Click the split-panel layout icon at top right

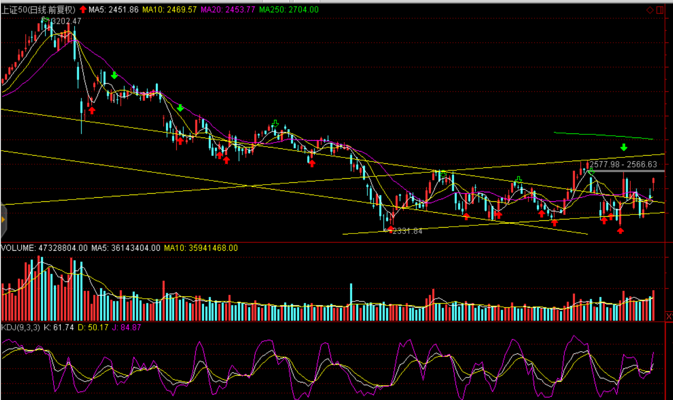click(660, 10)
